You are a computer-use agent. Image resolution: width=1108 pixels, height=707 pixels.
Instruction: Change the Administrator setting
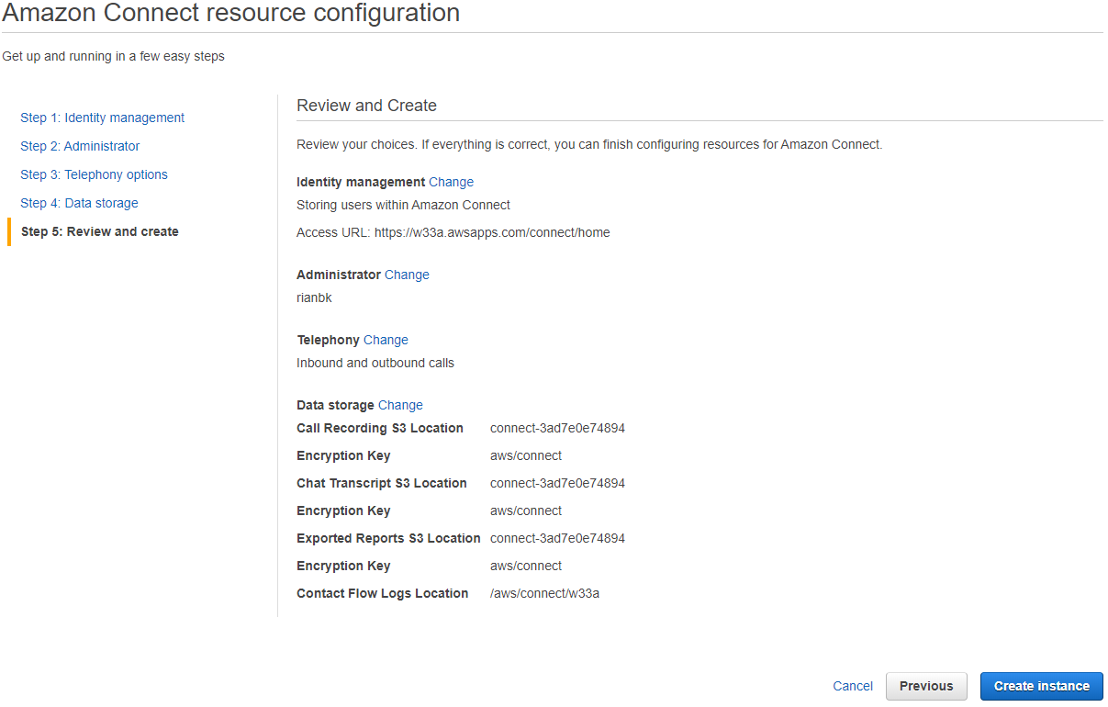(x=407, y=275)
